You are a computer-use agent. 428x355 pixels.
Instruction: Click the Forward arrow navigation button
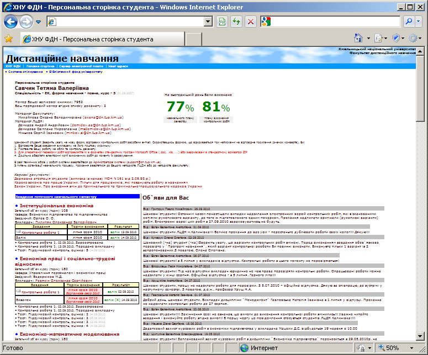[x=26, y=21]
